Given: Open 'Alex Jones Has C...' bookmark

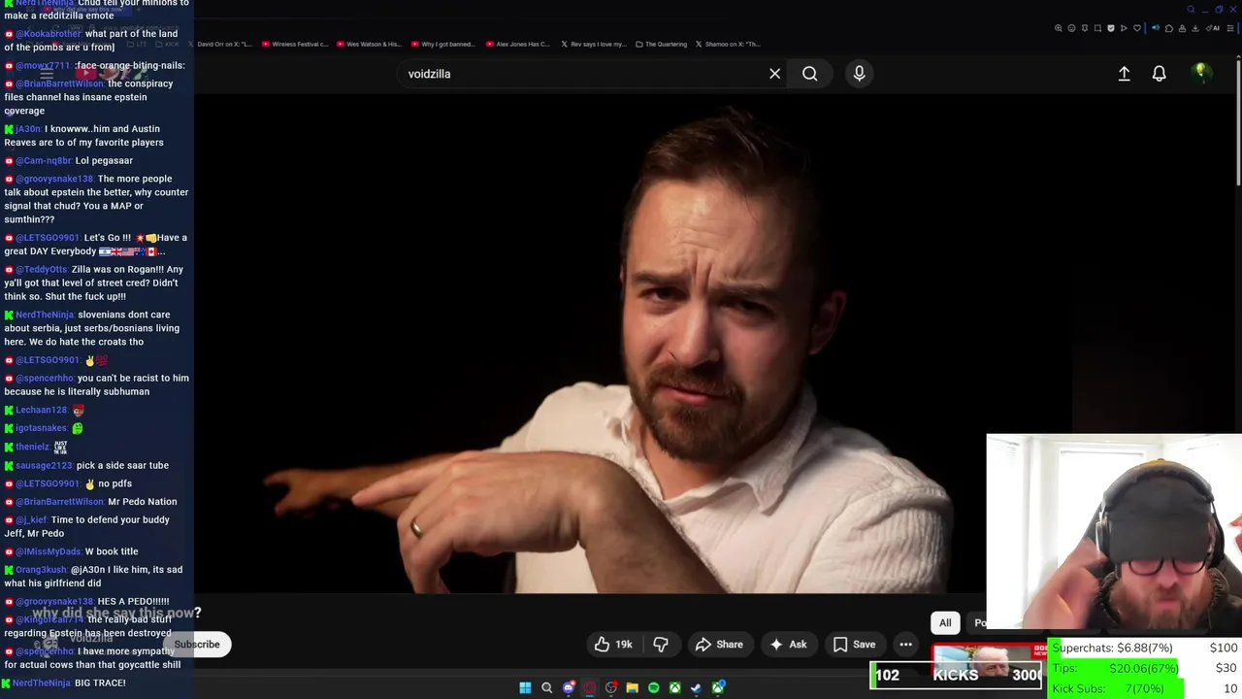Looking at the screenshot, I should click(518, 44).
